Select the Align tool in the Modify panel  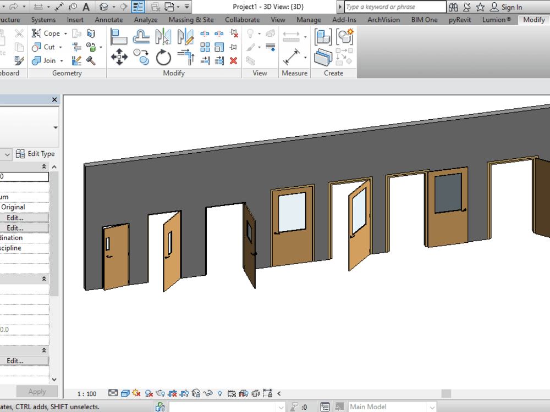click(x=118, y=36)
